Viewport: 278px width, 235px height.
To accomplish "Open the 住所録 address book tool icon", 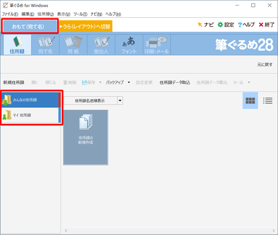I will click(x=17, y=45).
